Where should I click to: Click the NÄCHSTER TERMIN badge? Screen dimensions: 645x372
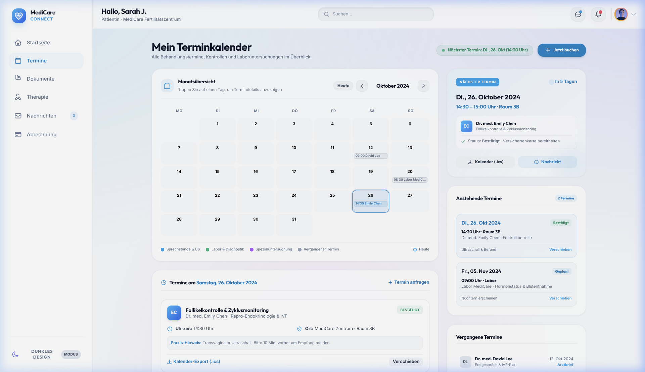(477, 82)
